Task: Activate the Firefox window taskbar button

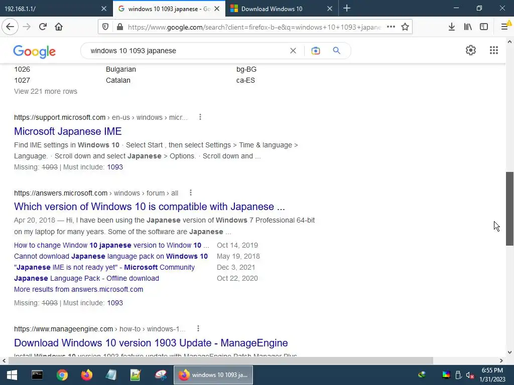Action: [213, 375]
